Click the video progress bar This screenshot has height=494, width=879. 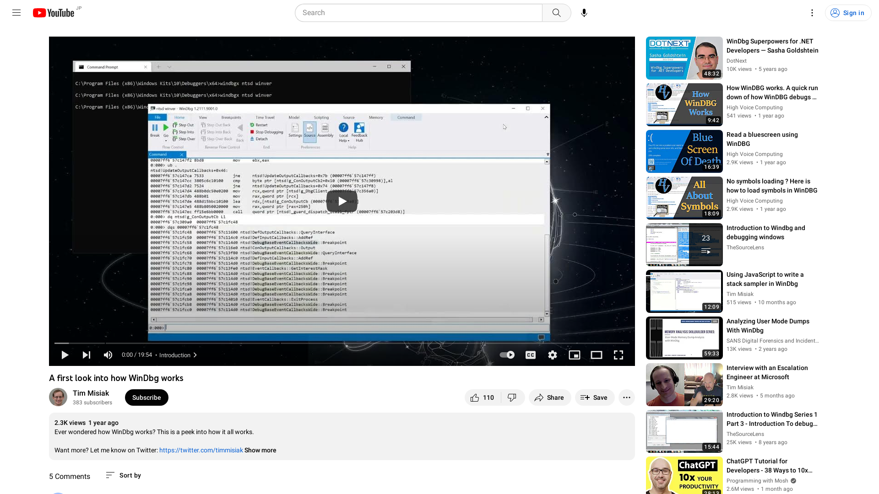(342, 343)
